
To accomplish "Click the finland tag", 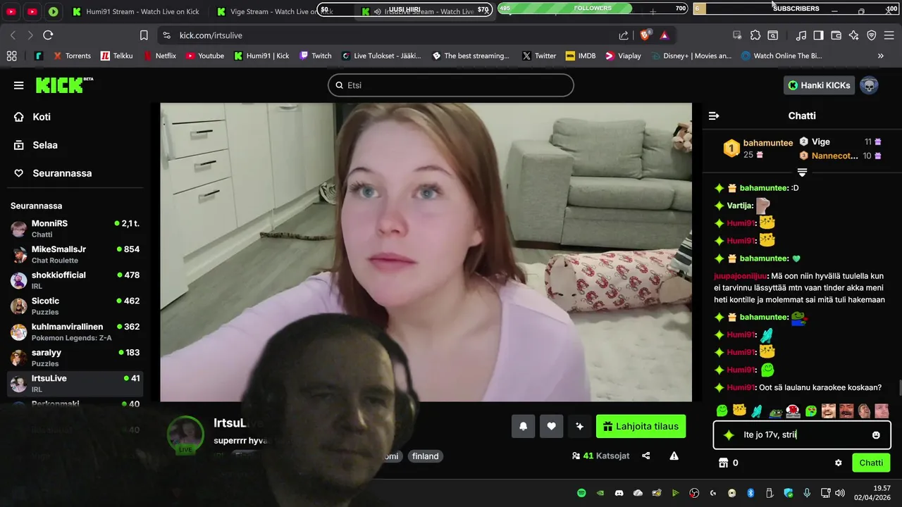I will point(425,456).
